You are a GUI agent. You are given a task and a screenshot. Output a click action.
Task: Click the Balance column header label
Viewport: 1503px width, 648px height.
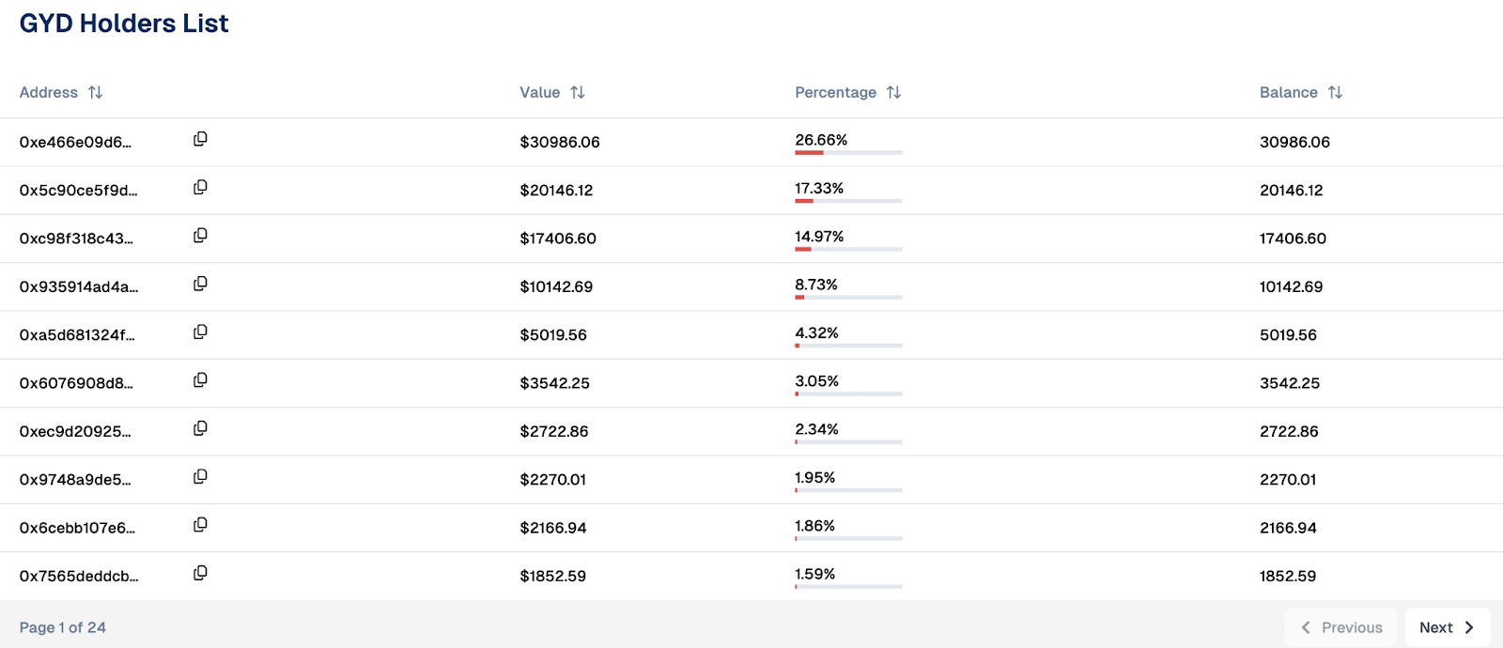1289,92
